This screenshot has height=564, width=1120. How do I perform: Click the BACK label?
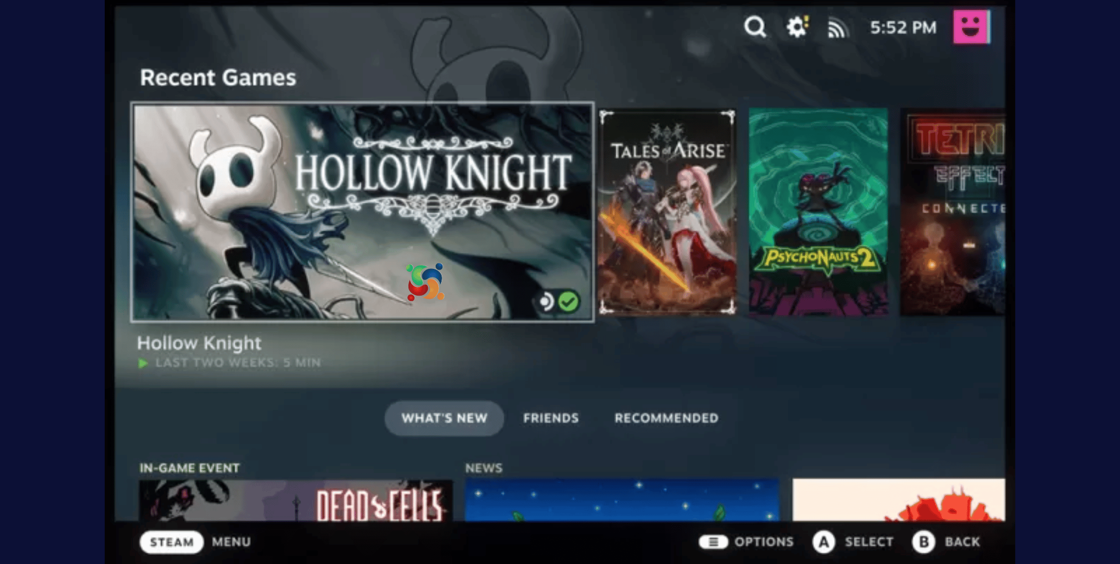pyautogui.click(x=962, y=542)
